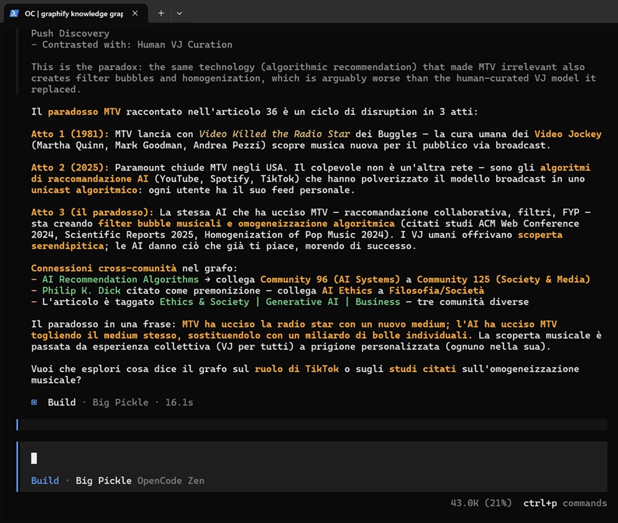Click the 'ctrl+p commands' hint
Screen dimensions: 618x523
click(x=565, y=503)
